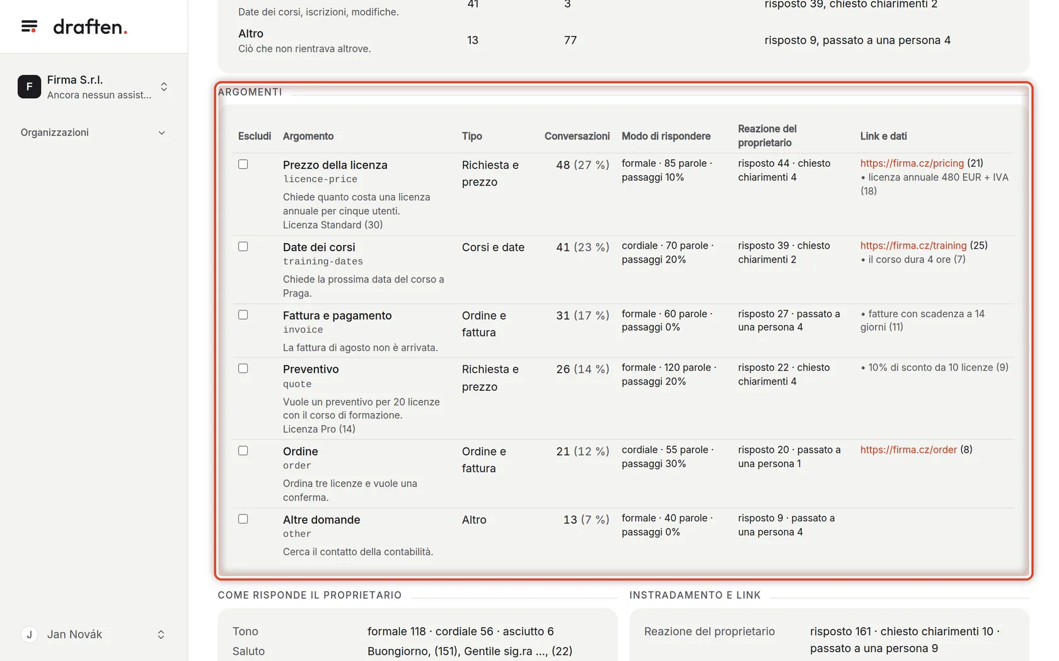Open the firma.cz/order link
Screen dimensions: 1059x661
[908, 449]
